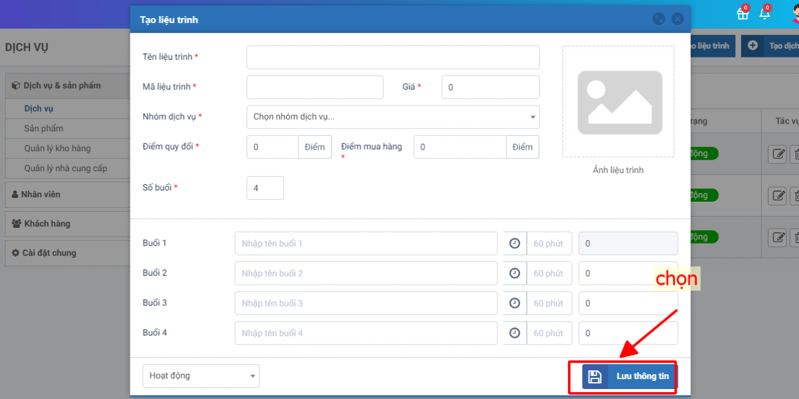Click the Lưu thông tin save button

(x=629, y=377)
